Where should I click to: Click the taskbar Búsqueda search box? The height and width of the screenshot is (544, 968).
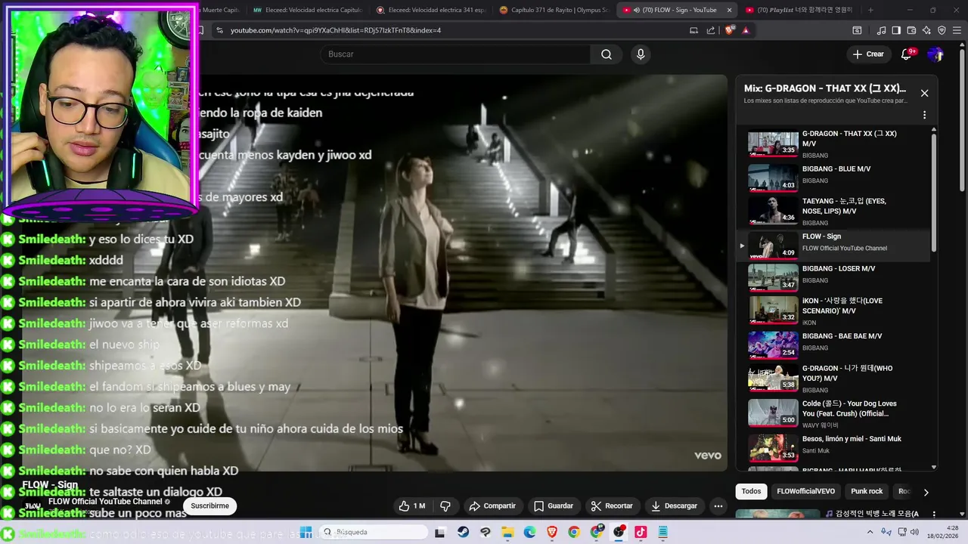click(374, 532)
